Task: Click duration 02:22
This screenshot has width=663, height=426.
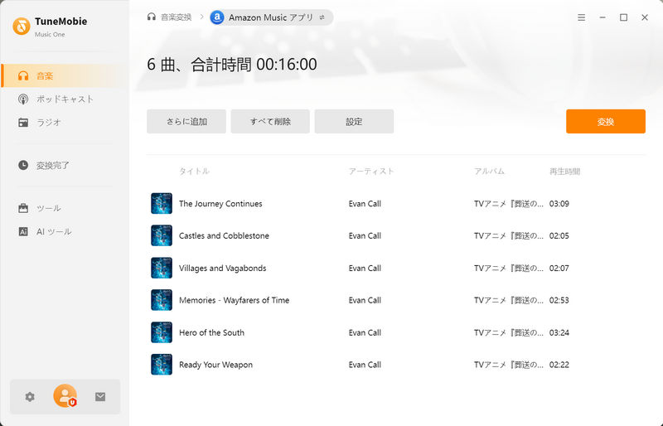Action: pyautogui.click(x=559, y=365)
